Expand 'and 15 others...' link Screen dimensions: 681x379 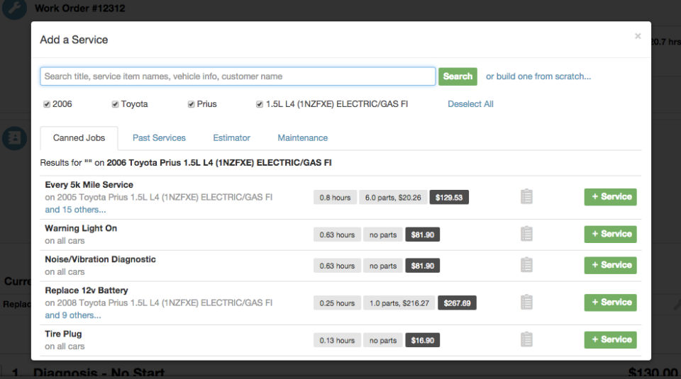[x=75, y=210]
